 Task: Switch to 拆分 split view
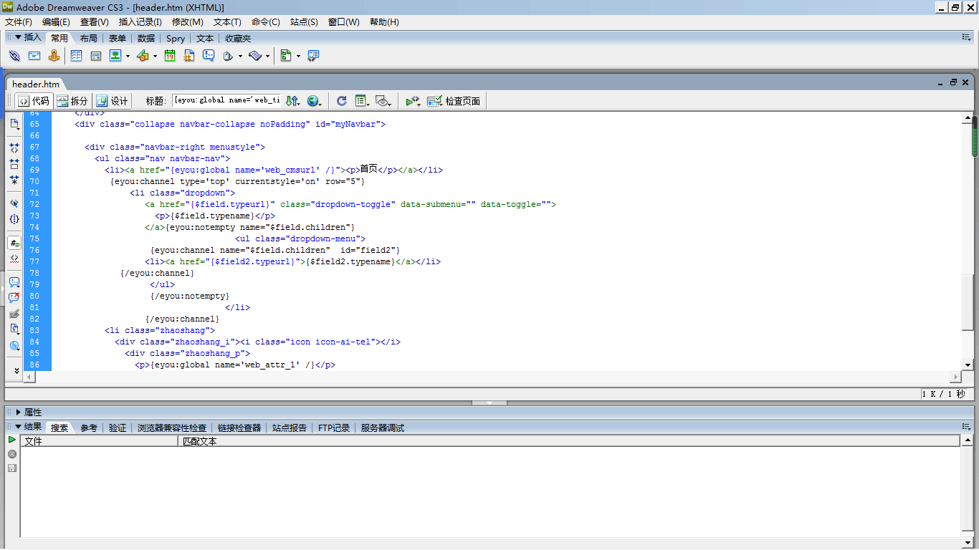(73, 101)
